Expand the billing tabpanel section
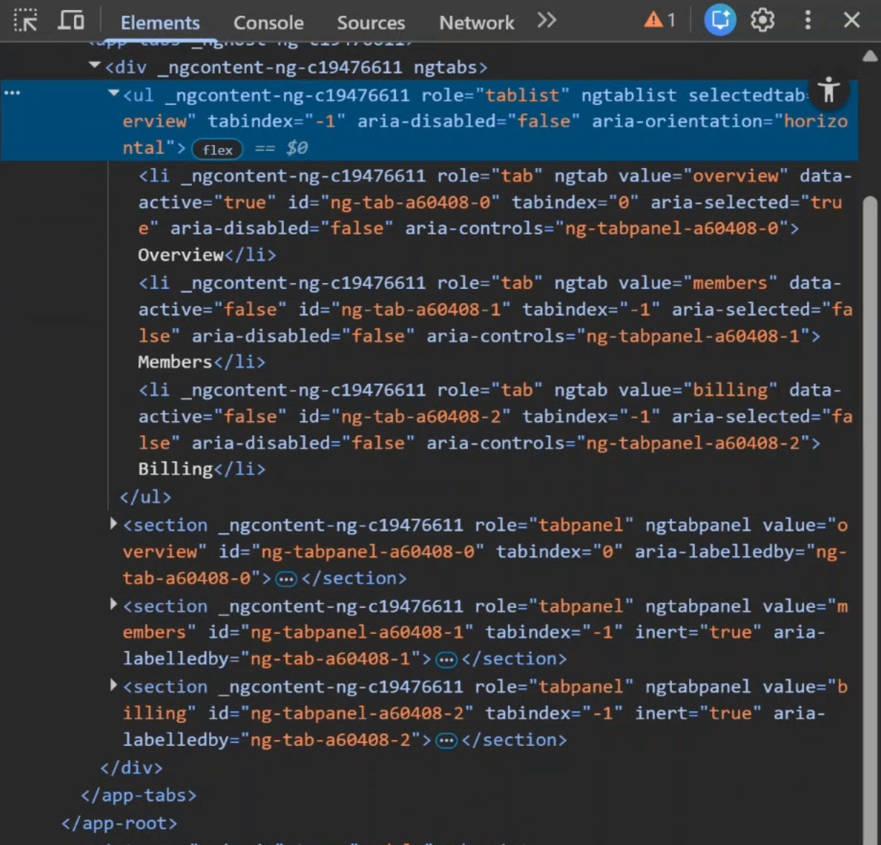 (x=114, y=685)
